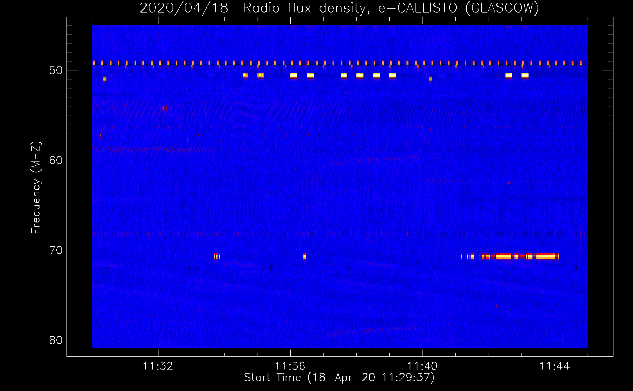Click the 11:36 time tick label
Viewport: 633px width, 391px height.
point(290,366)
